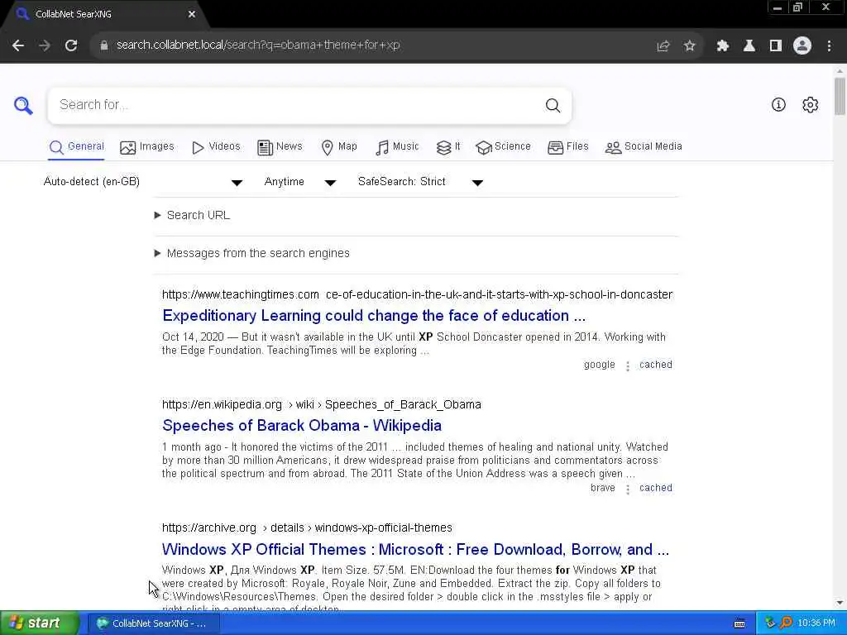Select the General category tab
Image resolution: width=847 pixels, height=635 pixels.
point(76,147)
